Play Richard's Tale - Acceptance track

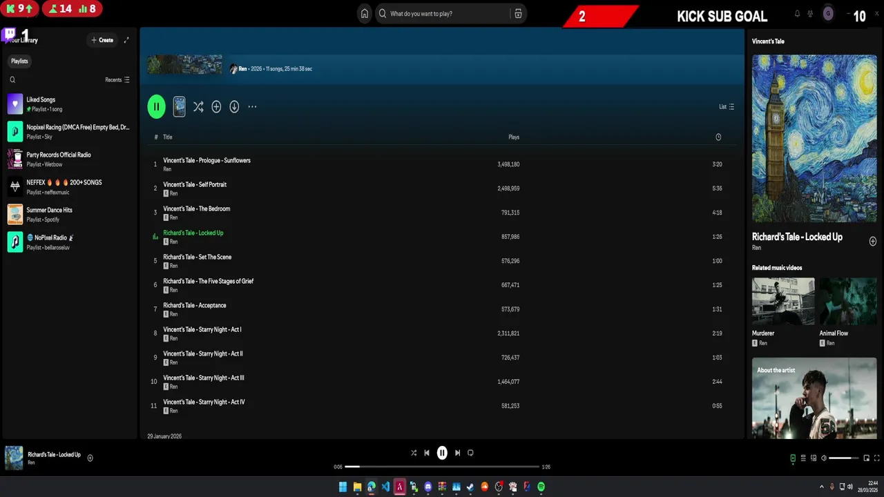click(x=442, y=309)
